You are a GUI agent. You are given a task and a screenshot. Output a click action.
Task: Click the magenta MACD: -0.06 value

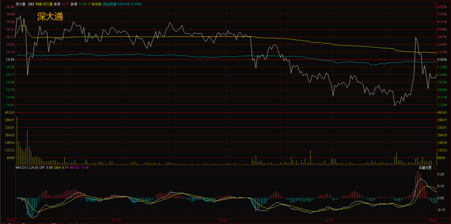79,167
